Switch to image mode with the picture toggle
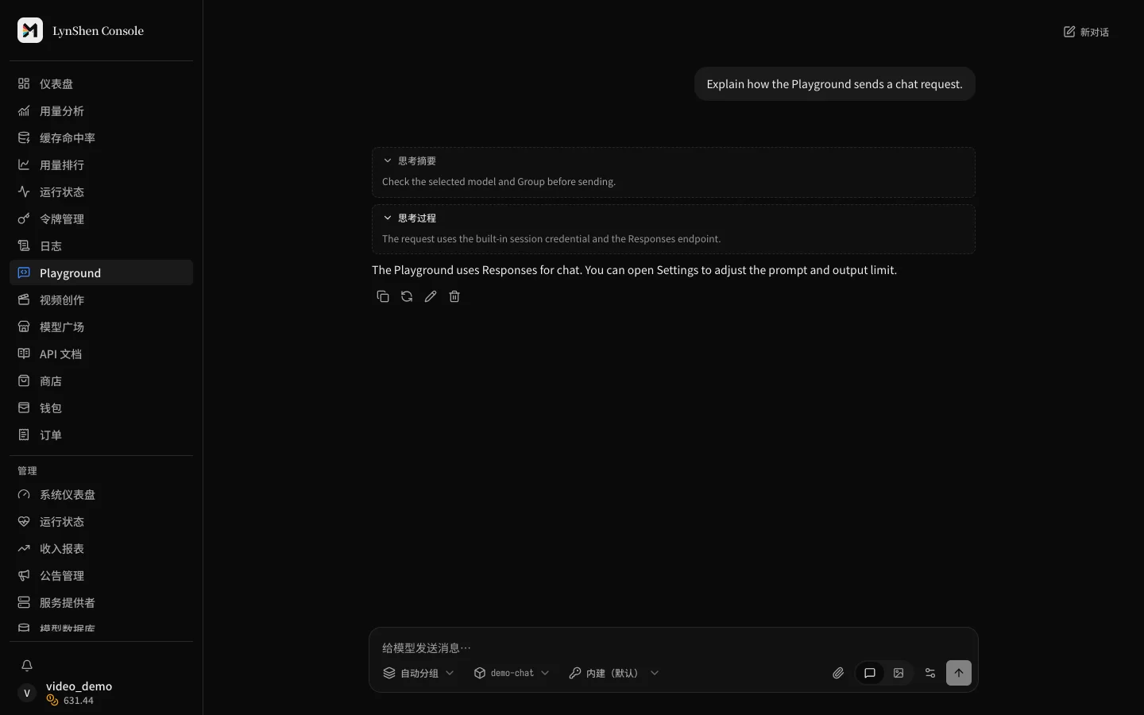This screenshot has height=715, width=1144. pos(899,673)
